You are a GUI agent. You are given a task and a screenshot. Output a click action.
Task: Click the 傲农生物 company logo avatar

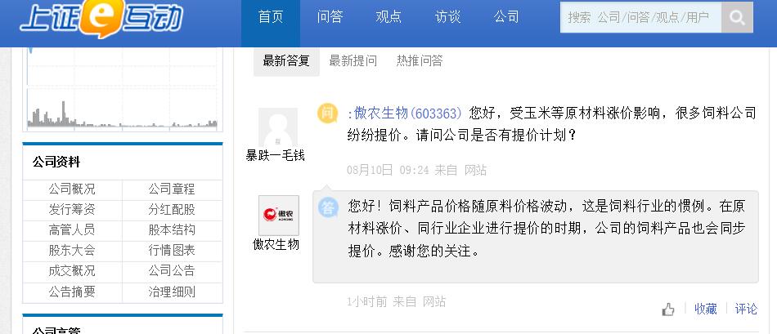[278, 216]
